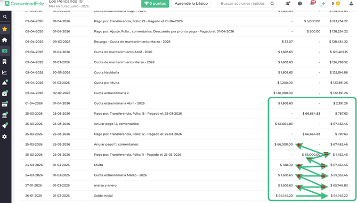Click Aprende lo básico button
Screen dimensions: 357x203
pos(191,4)
